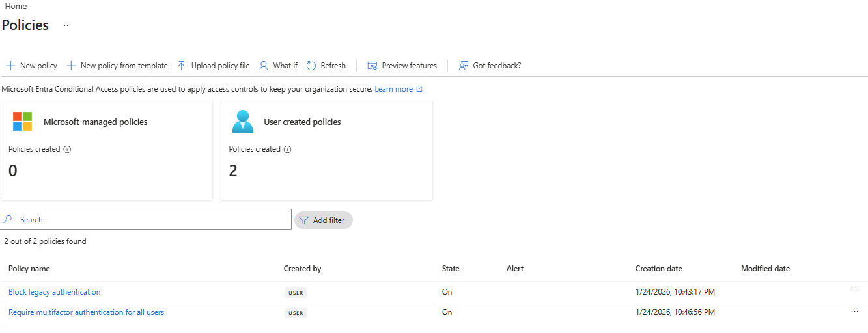
Task: Click the Microsoft logo tile icon
Action: pyautogui.click(x=22, y=122)
